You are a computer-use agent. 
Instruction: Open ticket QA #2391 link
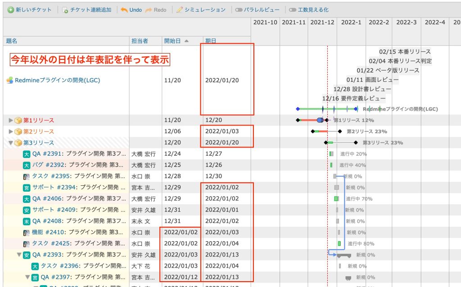click(x=48, y=154)
